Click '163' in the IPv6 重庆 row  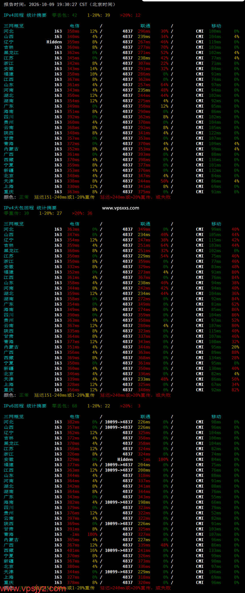coord(58,583)
